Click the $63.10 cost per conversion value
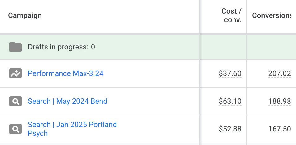296x145 pixels. tap(230, 101)
